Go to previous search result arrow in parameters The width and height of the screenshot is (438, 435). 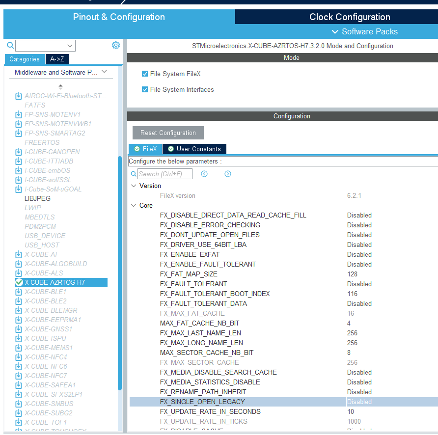point(204,174)
